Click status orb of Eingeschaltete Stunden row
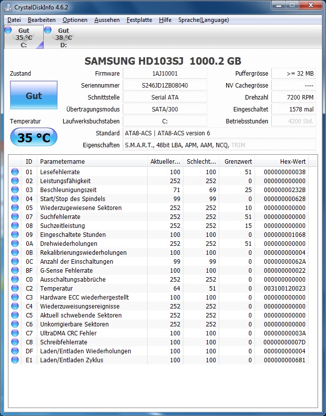The height and width of the screenshot is (416, 326). (15, 234)
